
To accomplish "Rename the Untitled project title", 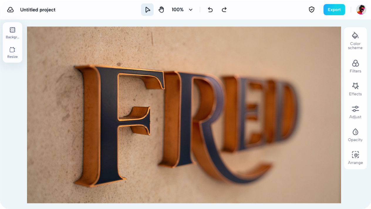I will click(x=38, y=10).
